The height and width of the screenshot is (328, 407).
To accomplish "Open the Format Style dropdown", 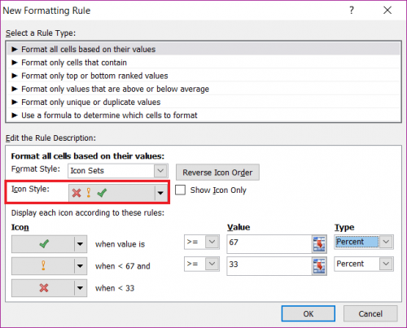I will pyautogui.click(x=160, y=171).
